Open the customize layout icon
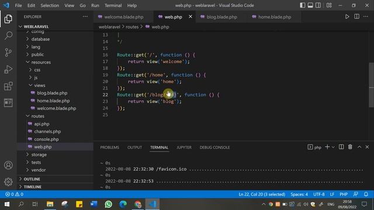Screen dimensions: 374x210 329,5
